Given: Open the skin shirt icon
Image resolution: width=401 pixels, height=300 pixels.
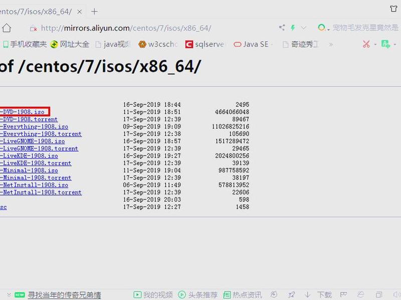Looking at the screenshot, I should click(x=394, y=8).
